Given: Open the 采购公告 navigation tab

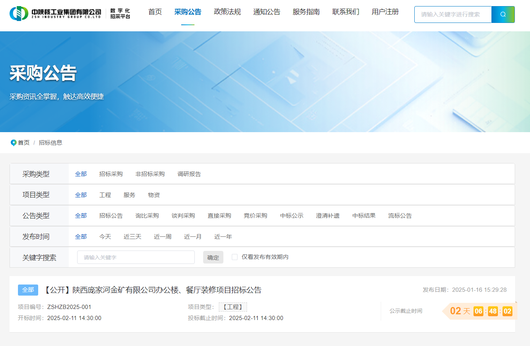Looking at the screenshot, I should pyautogui.click(x=187, y=12).
